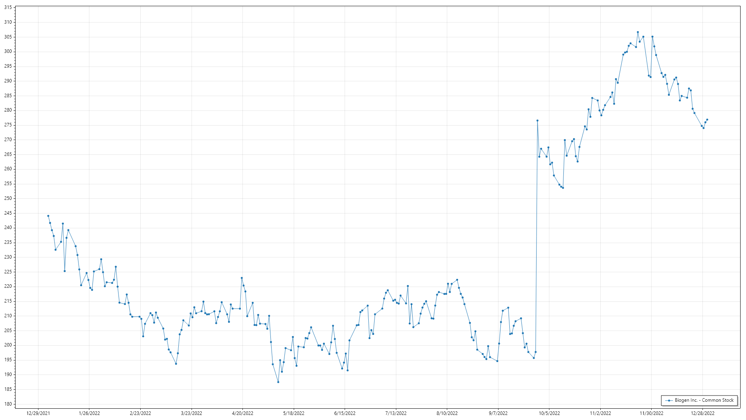Screen dimensions: 746x420
Task: Select the data point atop the late-September price jump
Action: click(x=537, y=121)
